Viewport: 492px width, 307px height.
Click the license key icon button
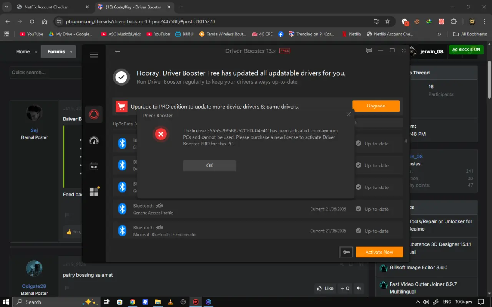[346, 252]
